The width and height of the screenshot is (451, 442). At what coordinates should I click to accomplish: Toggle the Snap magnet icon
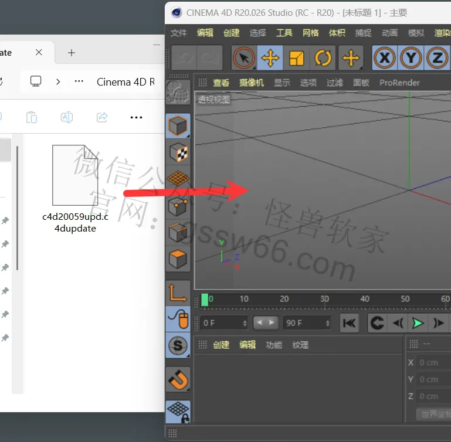[x=178, y=379]
